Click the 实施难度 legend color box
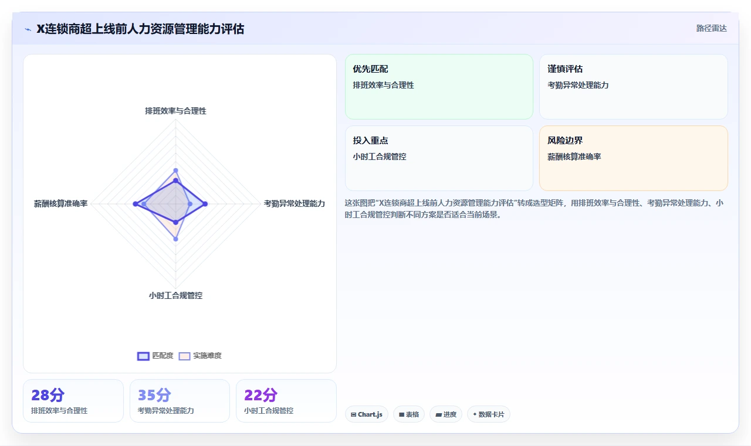The height and width of the screenshot is (446, 751). tap(185, 356)
